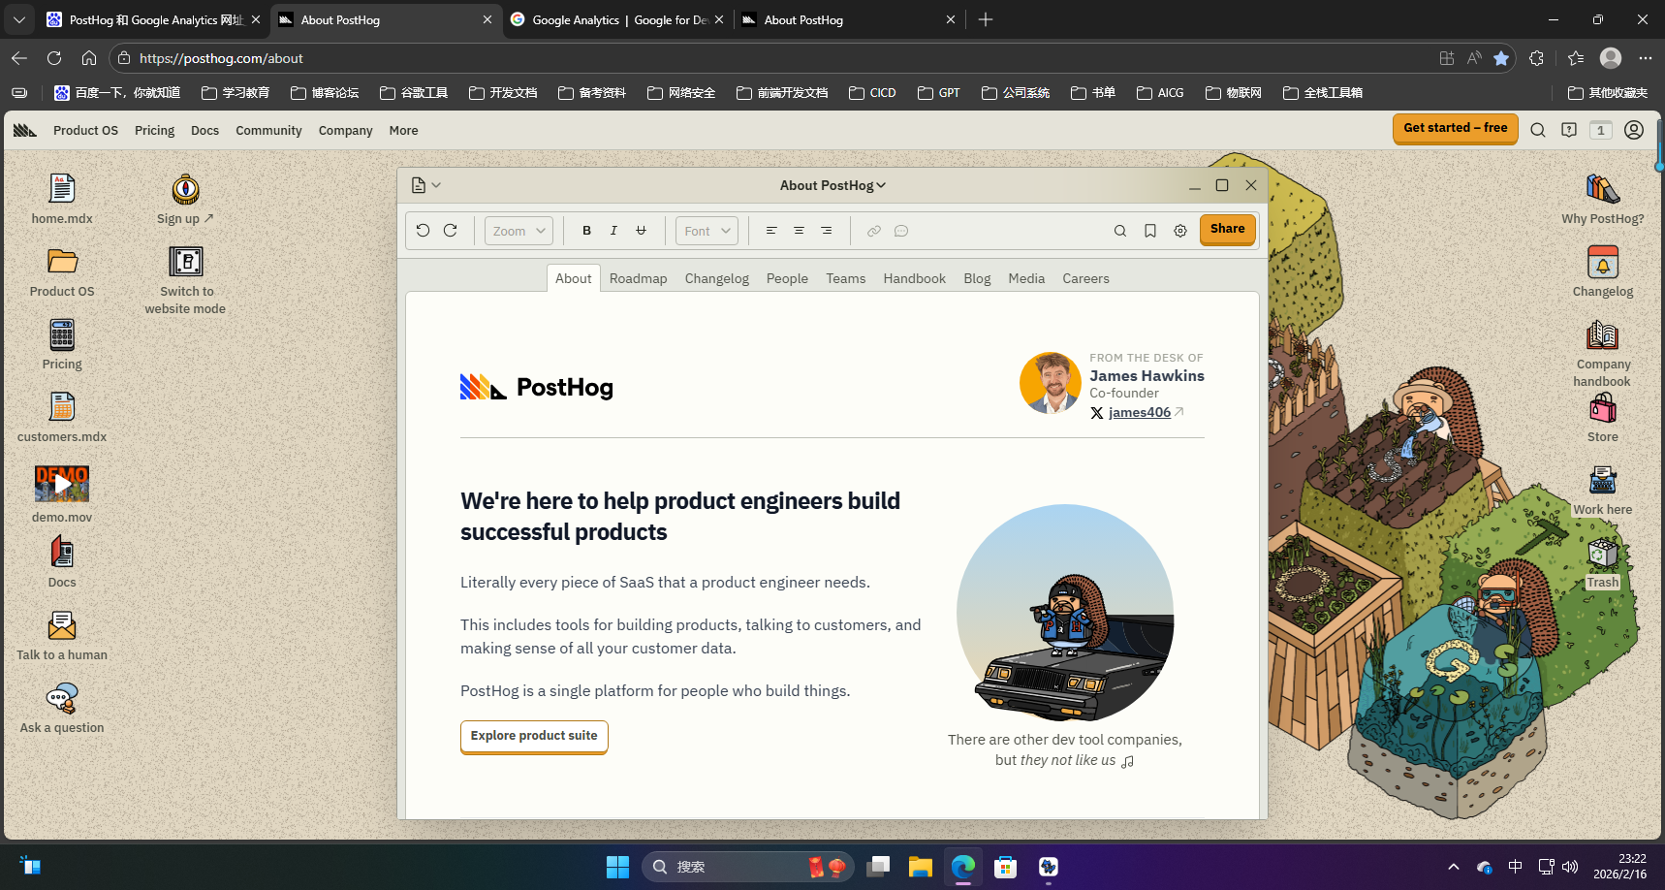This screenshot has width=1665, height=890.
Task: Switch to the Changelog tab
Action: coord(716,278)
